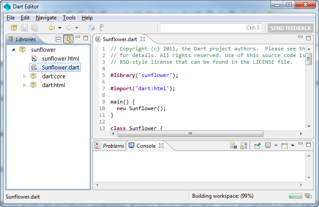Maximize the Console panel
319x207 pixels.
(308, 145)
